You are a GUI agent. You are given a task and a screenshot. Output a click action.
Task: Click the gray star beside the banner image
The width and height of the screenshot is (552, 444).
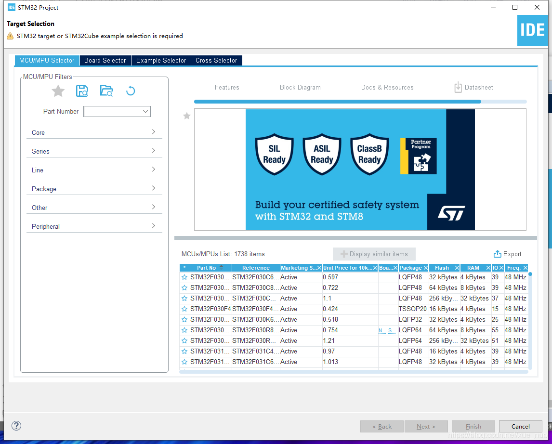[186, 116]
